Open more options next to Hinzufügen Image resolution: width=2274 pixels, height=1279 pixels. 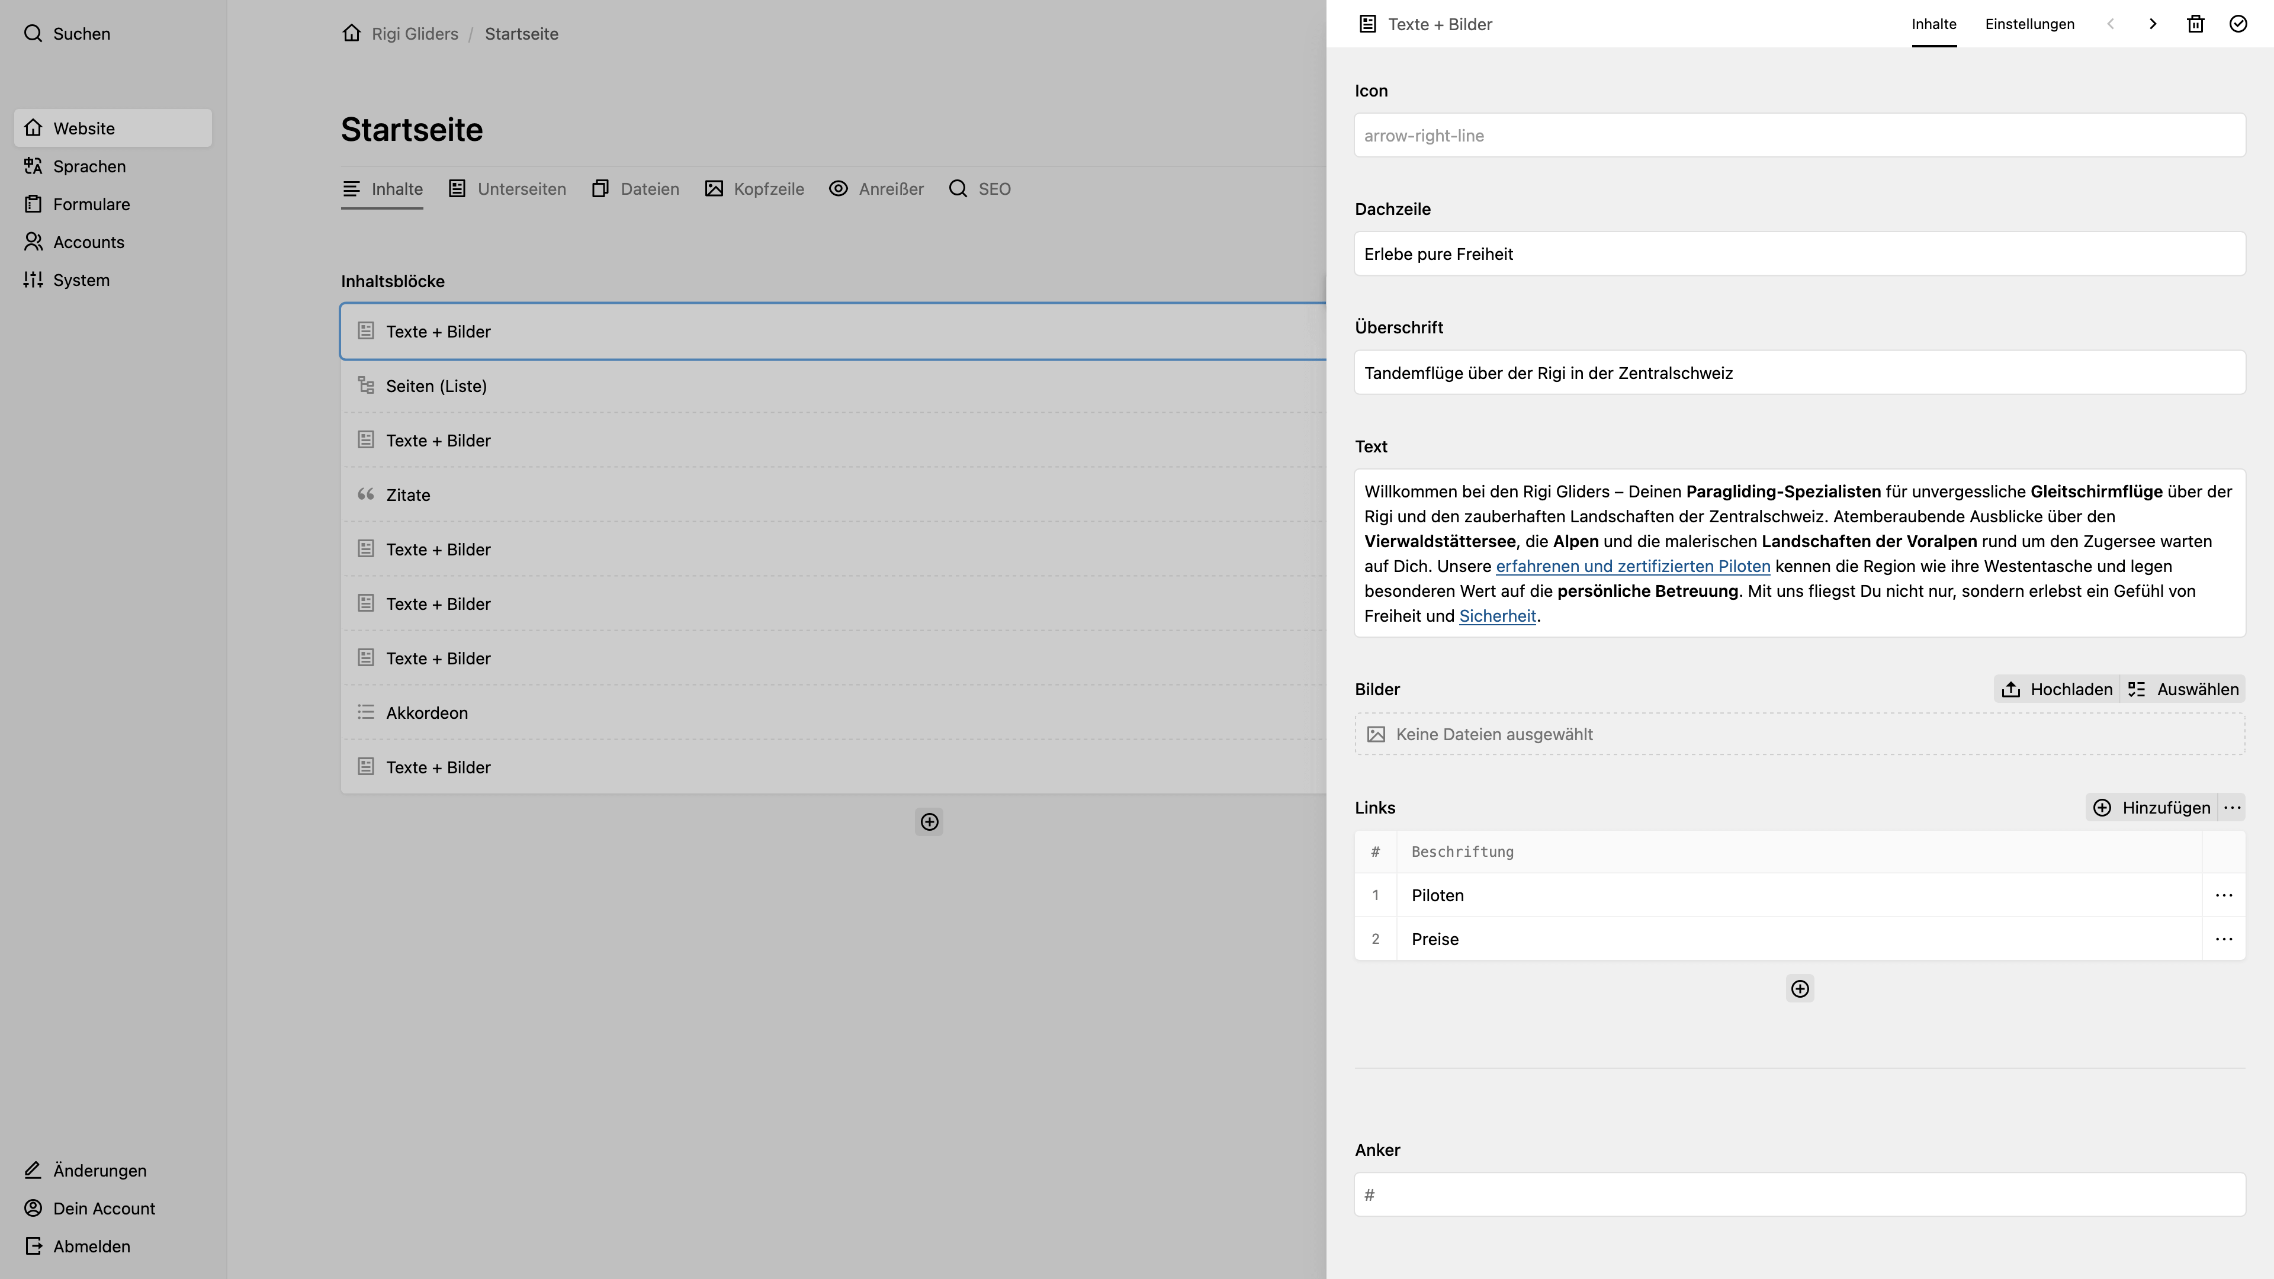point(2233,808)
